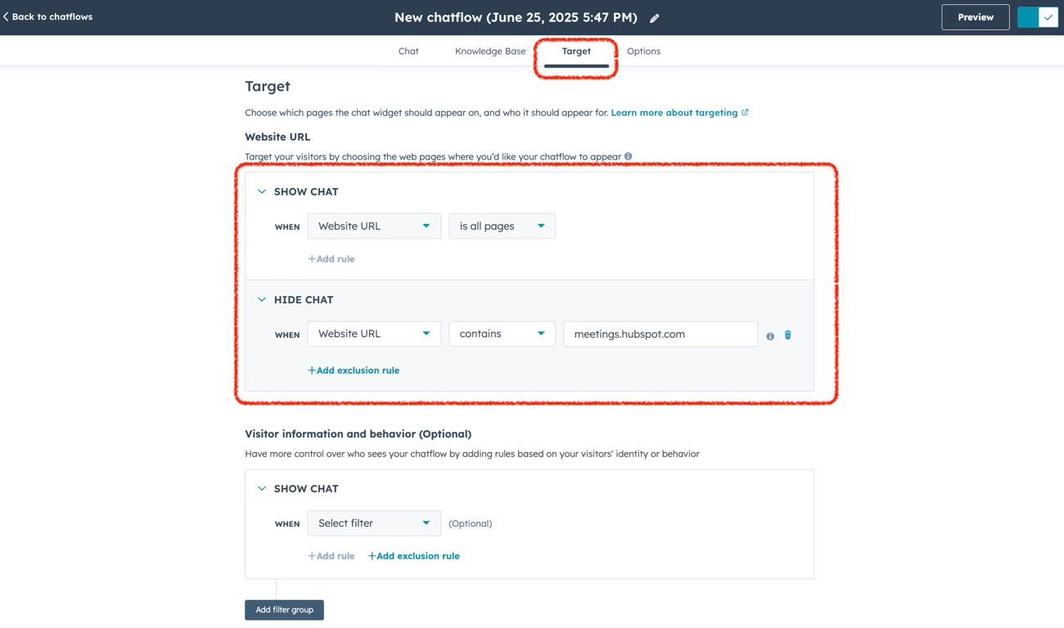
Task: Toggle the chatflow active switch
Action: click(1038, 17)
